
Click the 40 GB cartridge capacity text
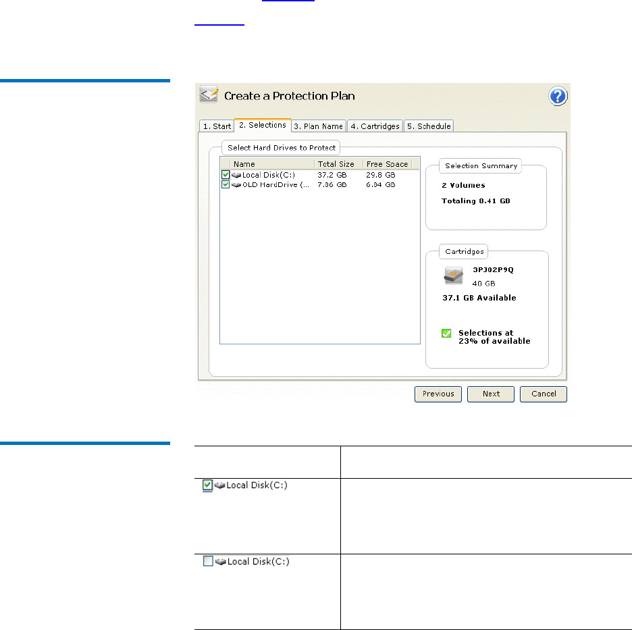483,284
